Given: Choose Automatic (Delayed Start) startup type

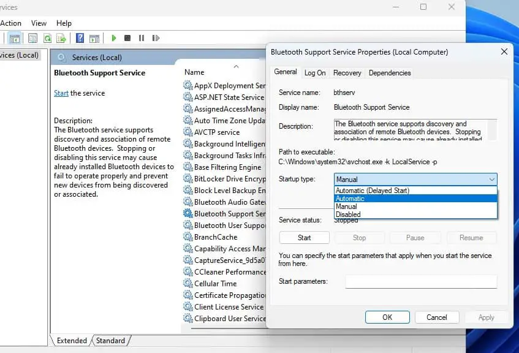Looking at the screenshot, I should pos(415,191).
